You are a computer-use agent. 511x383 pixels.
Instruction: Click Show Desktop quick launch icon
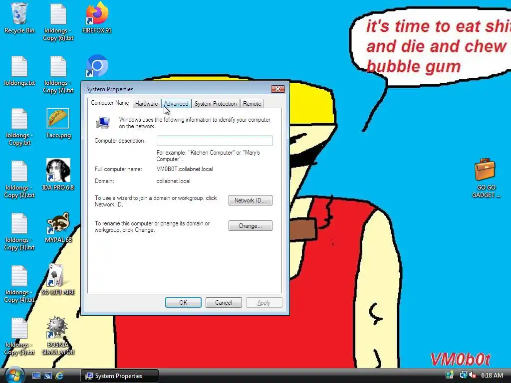pos(36,376)
